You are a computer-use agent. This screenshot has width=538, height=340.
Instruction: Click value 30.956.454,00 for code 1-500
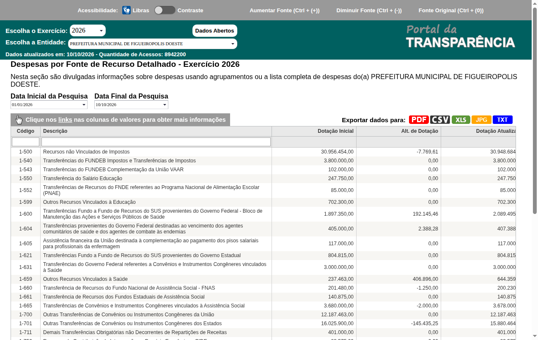click(337, 152)
